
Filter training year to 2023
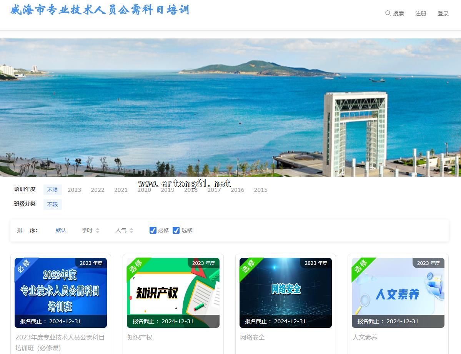pos(74,190)
